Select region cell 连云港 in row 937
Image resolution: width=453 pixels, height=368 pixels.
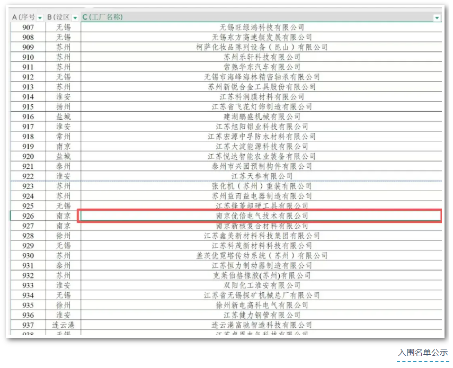click(x=63, y=325)
